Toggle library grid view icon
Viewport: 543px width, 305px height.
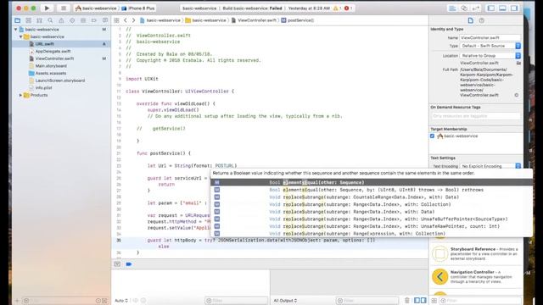point(434,301)
